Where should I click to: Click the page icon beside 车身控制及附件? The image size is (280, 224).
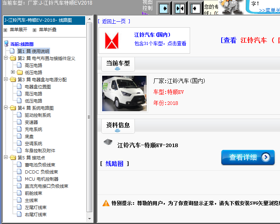pos(19,150)
